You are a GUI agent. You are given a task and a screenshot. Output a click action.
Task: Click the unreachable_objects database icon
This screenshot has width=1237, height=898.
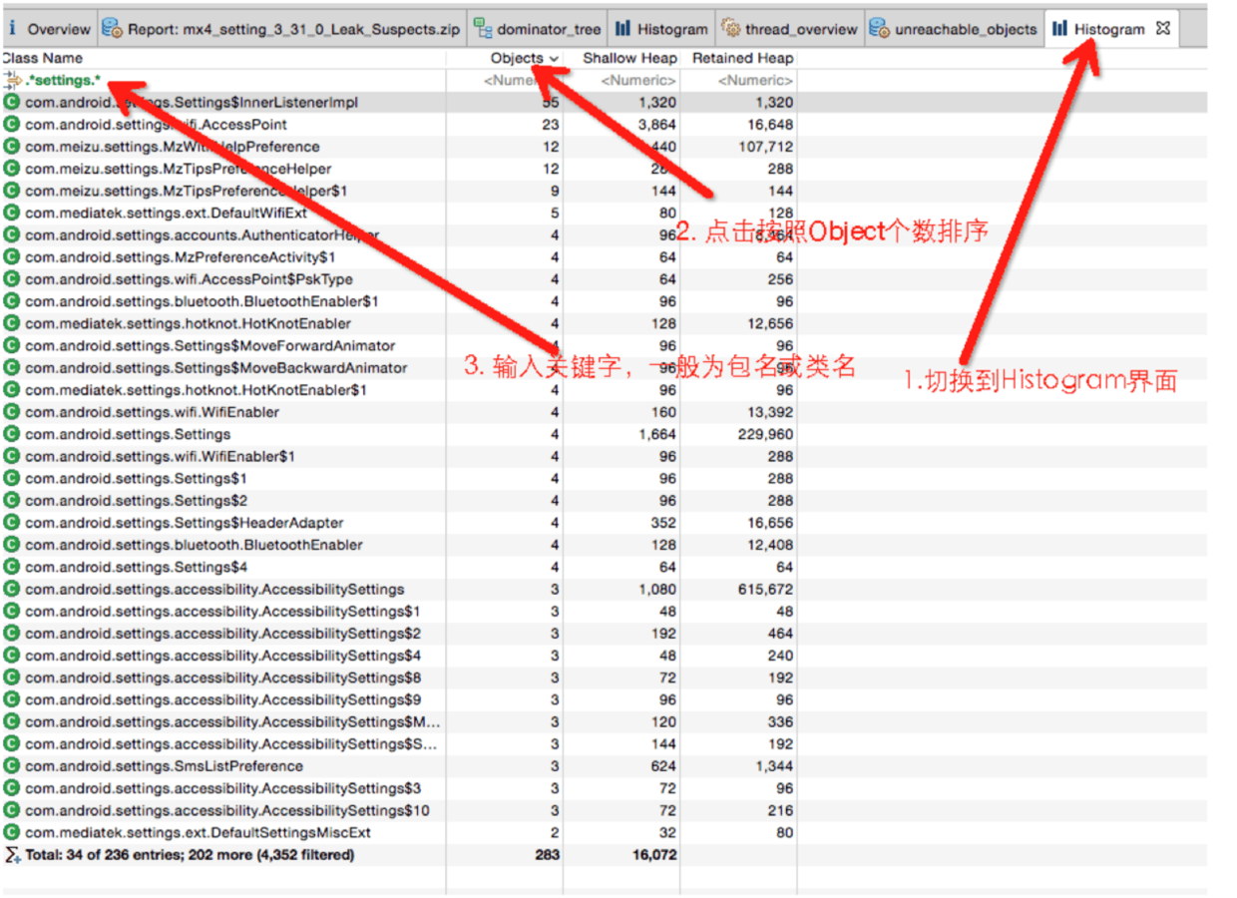tap(880, 28)
